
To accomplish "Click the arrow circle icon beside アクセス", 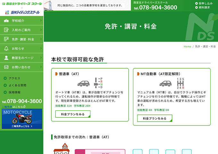I will [5, 78].
